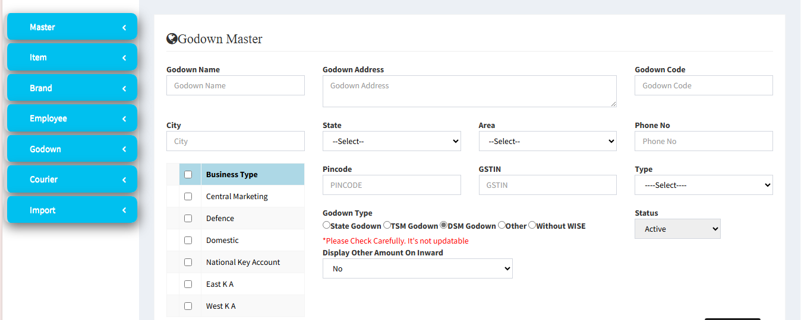Open Display Other Amount On Inward dropdown
The height and width of the screenshot is (320, 801).
point(418,268)
